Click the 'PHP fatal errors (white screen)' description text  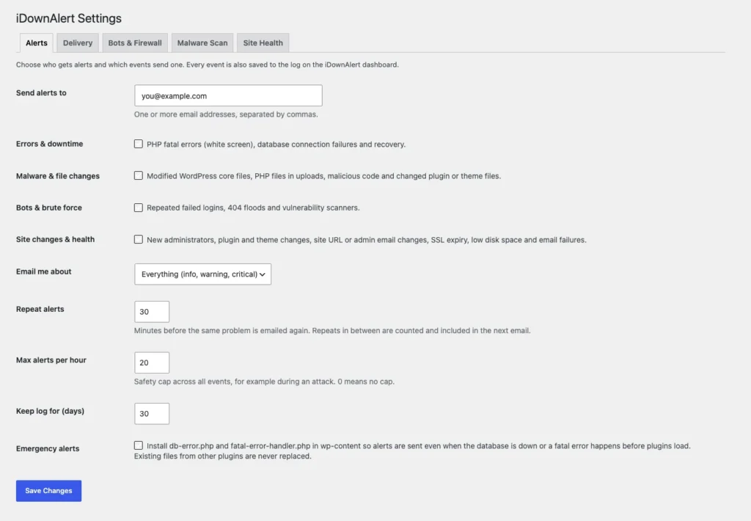[276, 145]
